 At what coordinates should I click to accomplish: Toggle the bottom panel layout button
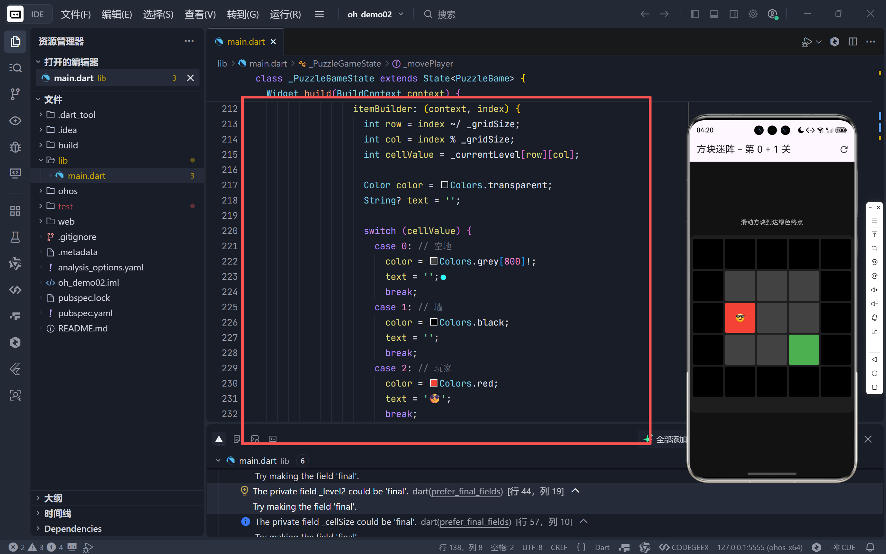pyautogui.click(x=714, y=14)
